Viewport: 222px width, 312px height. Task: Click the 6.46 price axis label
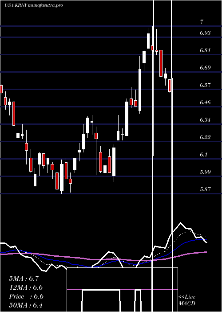coord(205,103)
